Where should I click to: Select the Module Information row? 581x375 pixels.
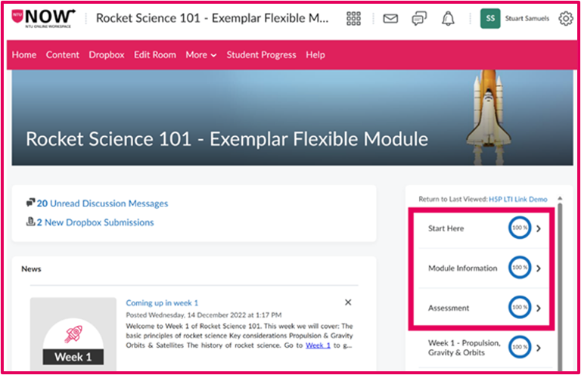coord(483,268)
